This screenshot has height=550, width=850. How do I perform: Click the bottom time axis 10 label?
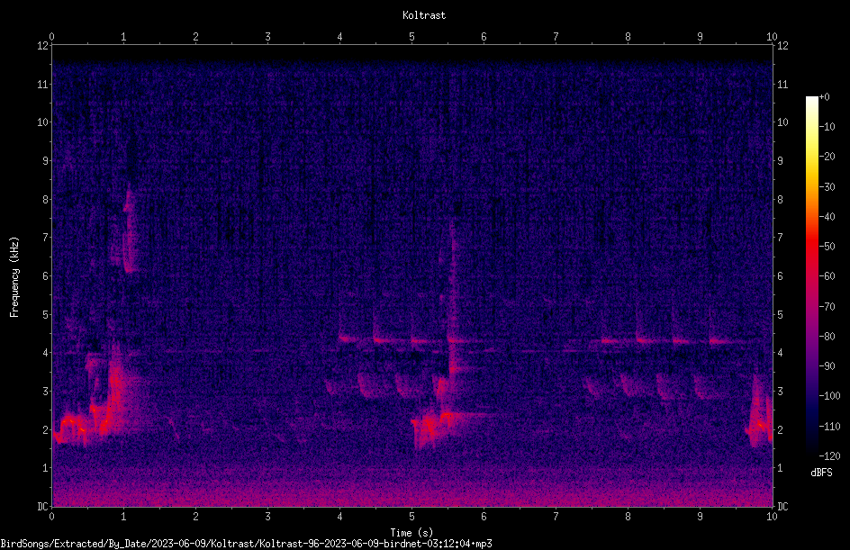pos(772,517)
